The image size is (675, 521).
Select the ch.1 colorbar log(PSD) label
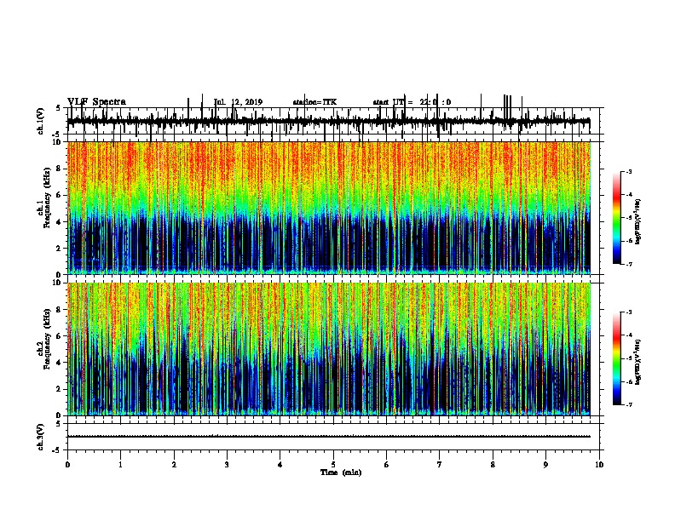coord(637,222)
